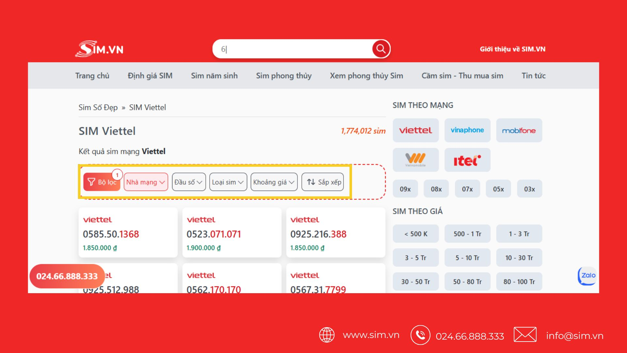
Task: Click the phone call icon in footer
Action: click(420, 335)
